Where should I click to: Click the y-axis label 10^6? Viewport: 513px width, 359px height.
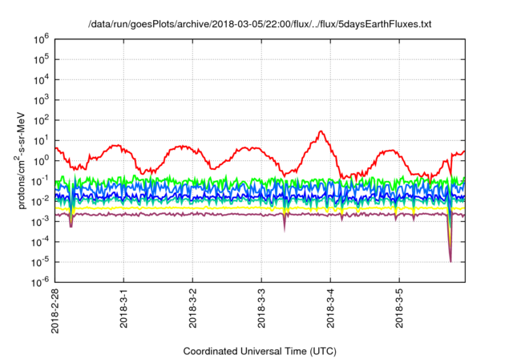coord(42,39)
